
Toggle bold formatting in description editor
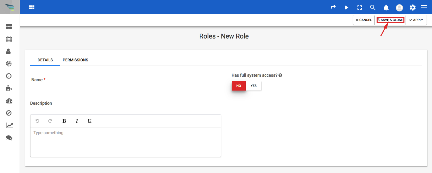(x=64, y=121)
